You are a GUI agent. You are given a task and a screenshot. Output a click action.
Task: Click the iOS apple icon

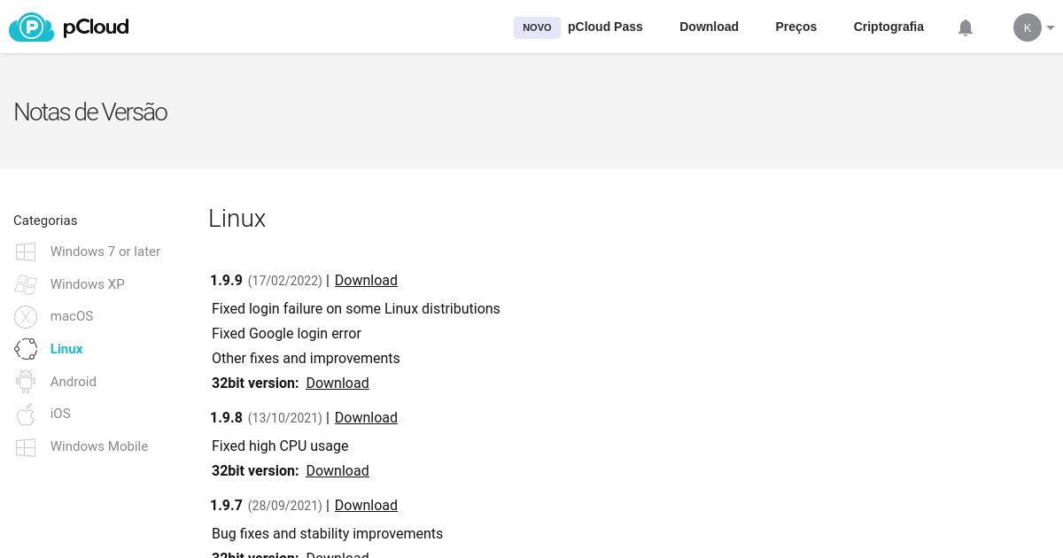26,414
